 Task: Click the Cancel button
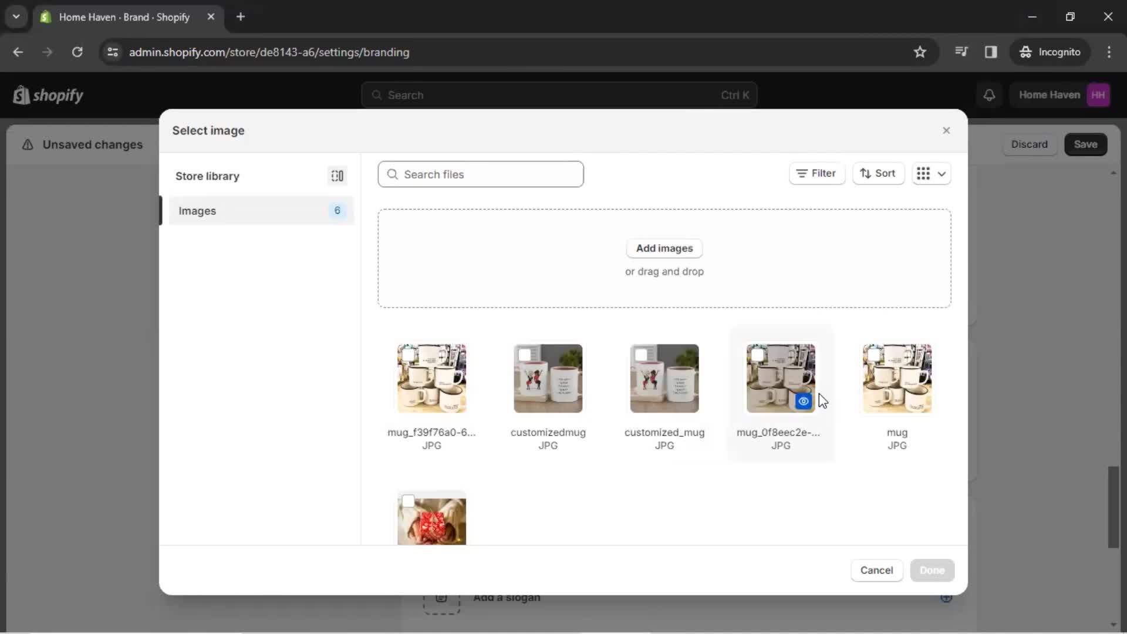pyautogui.click(x=876, y=570)
